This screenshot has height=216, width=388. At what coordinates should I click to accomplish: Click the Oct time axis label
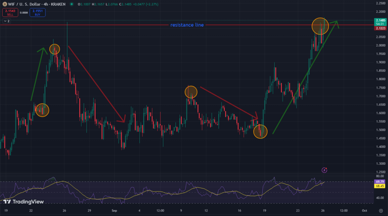click(364, 211)
